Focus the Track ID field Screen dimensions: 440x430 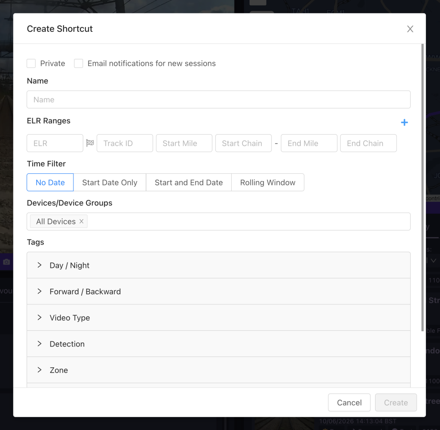coord(125,143)
